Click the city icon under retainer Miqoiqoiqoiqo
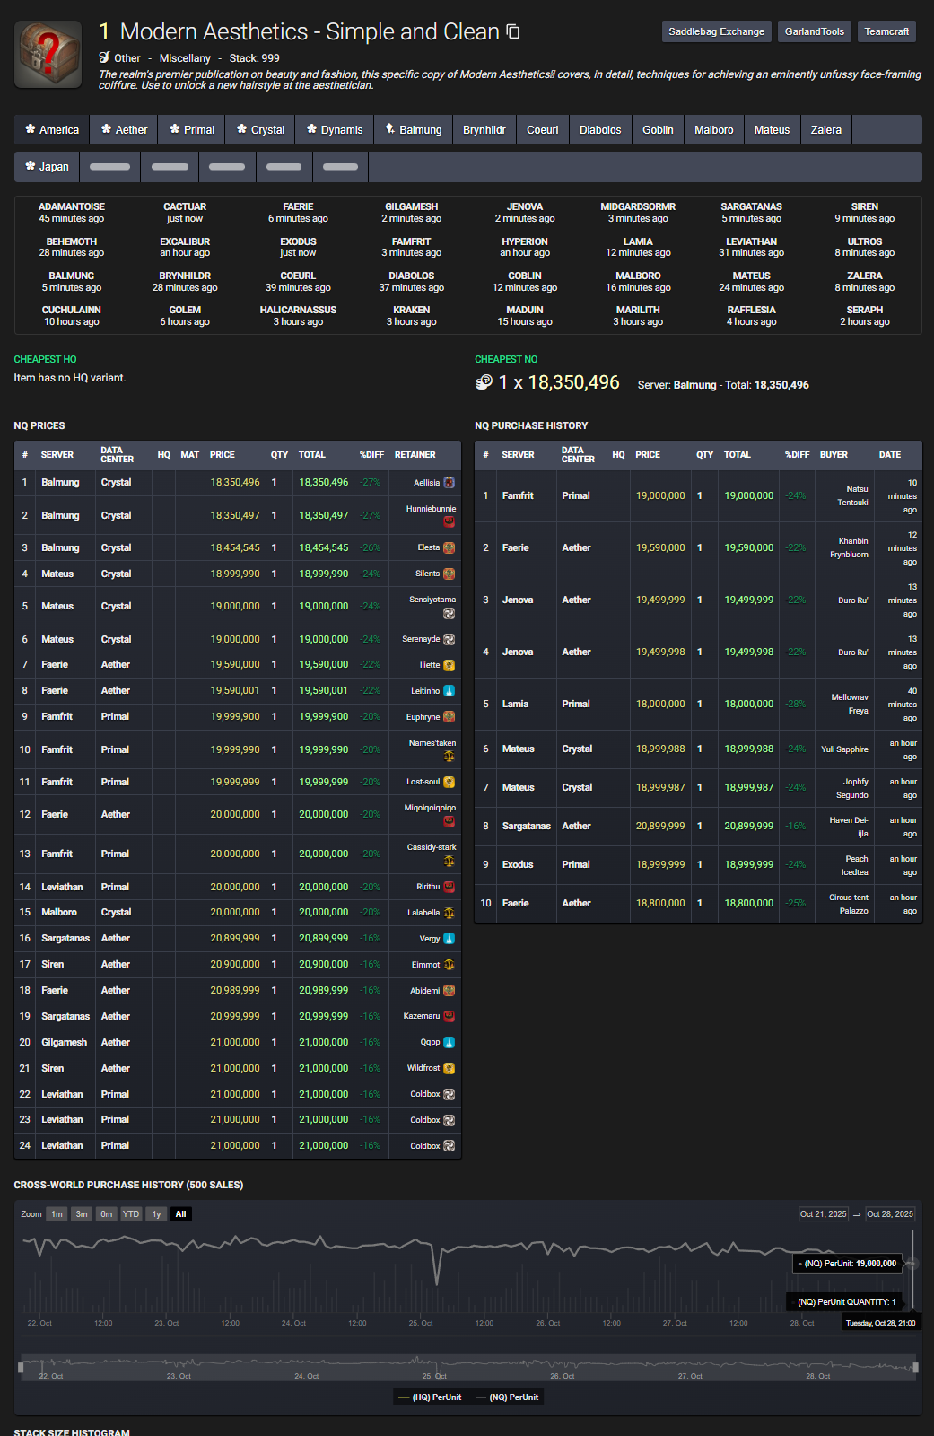Screen dimensions: 934x1436 click(450, 820)
